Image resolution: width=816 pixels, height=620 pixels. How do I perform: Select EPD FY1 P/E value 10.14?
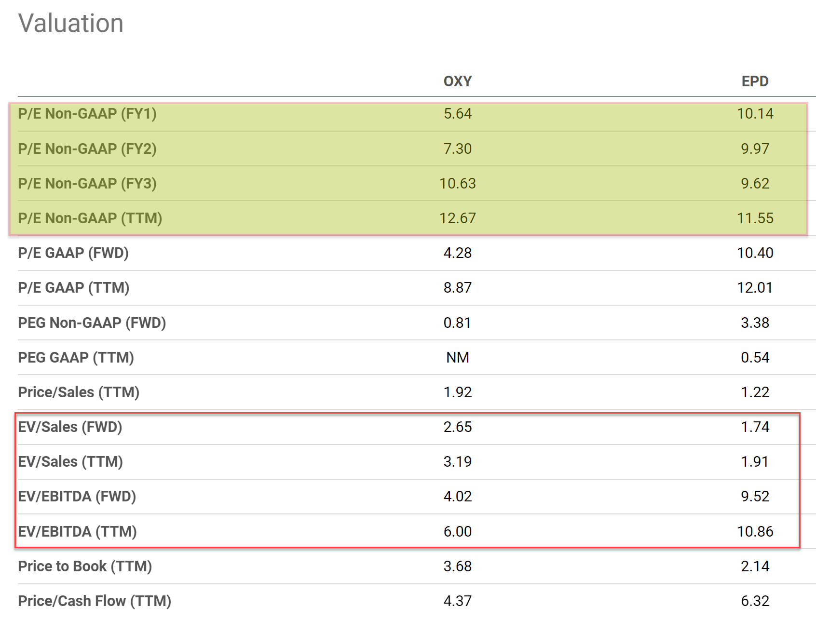[755, 114]
